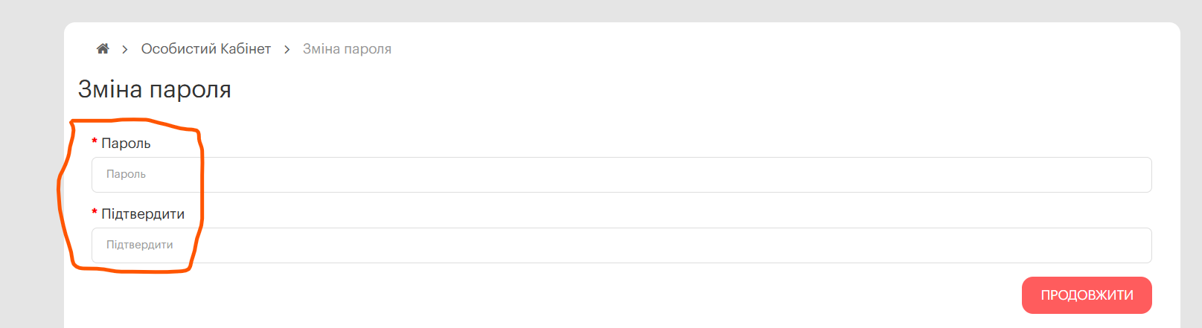This screenshot has height=328, width=1202.
Task: Focus the Підтвердити input field
Action: pyautogui.click(x=621, y=245)
